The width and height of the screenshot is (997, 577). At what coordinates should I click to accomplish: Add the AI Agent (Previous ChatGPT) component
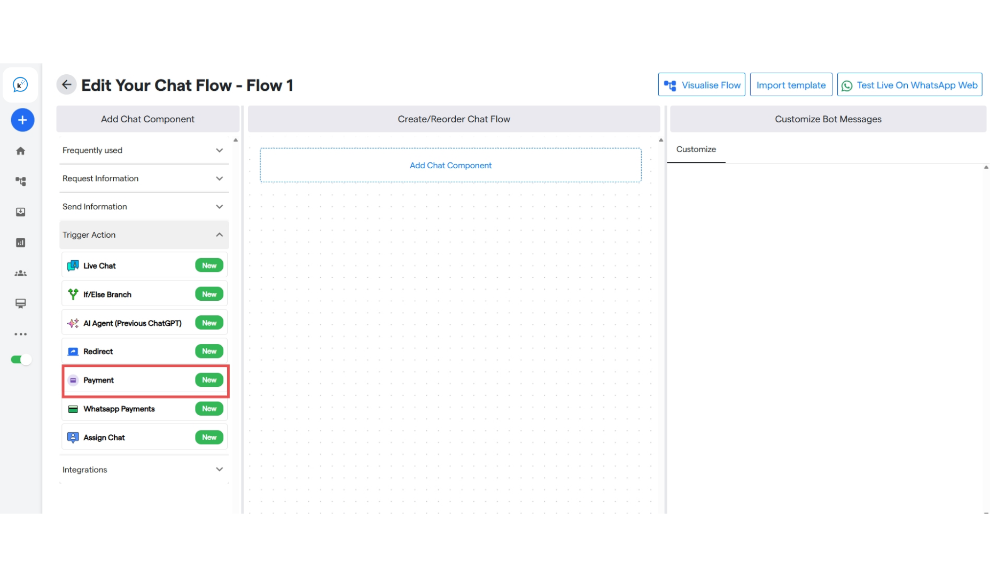[145, 323]
